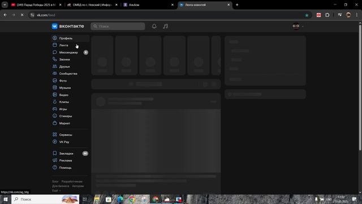Open the Авторам footer link
Viewport: 362px width, 204px height.
tap(78, 186)
